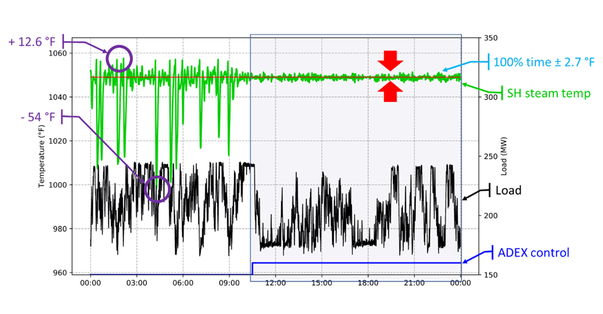603x314 pixels.
Task: Click the "Load (MW)" axis title
Action: [504, 156]
